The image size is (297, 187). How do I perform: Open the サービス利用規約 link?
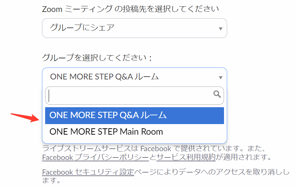[x=186, y=157]
